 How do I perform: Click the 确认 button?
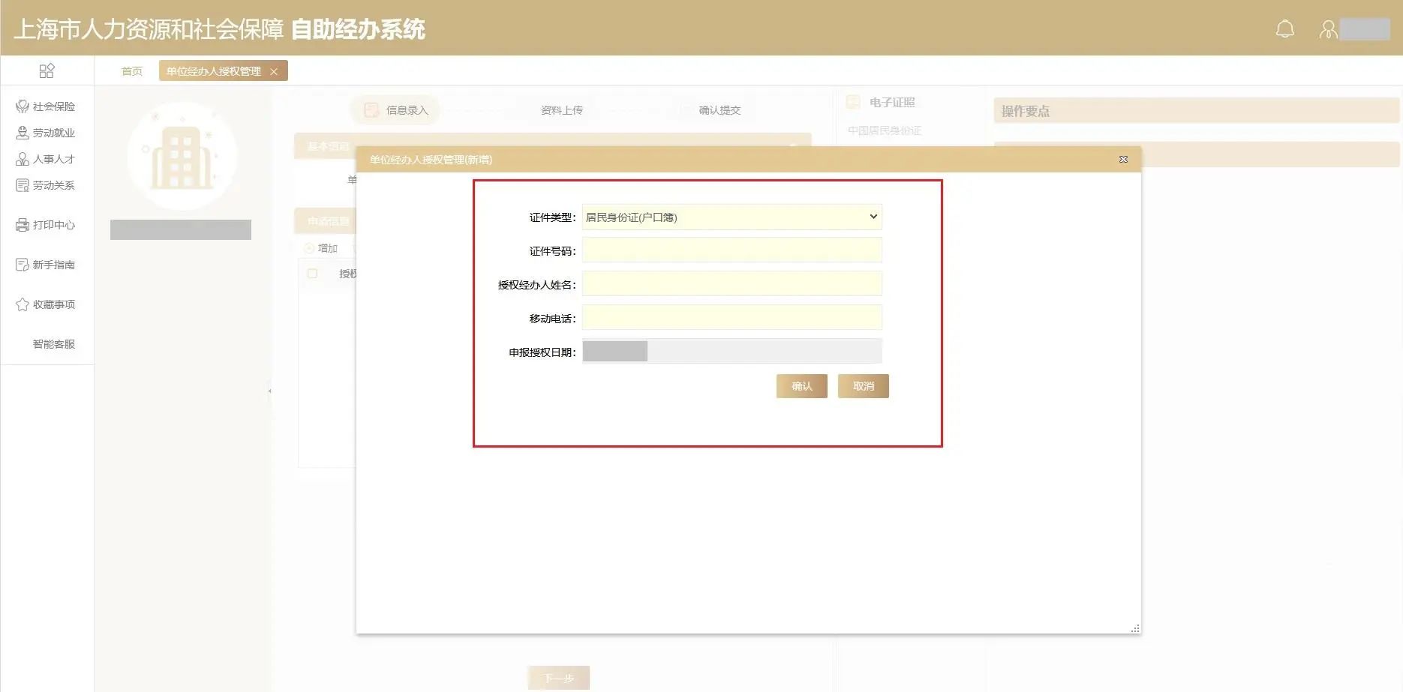pyautogui.click(x=801, y=386)
